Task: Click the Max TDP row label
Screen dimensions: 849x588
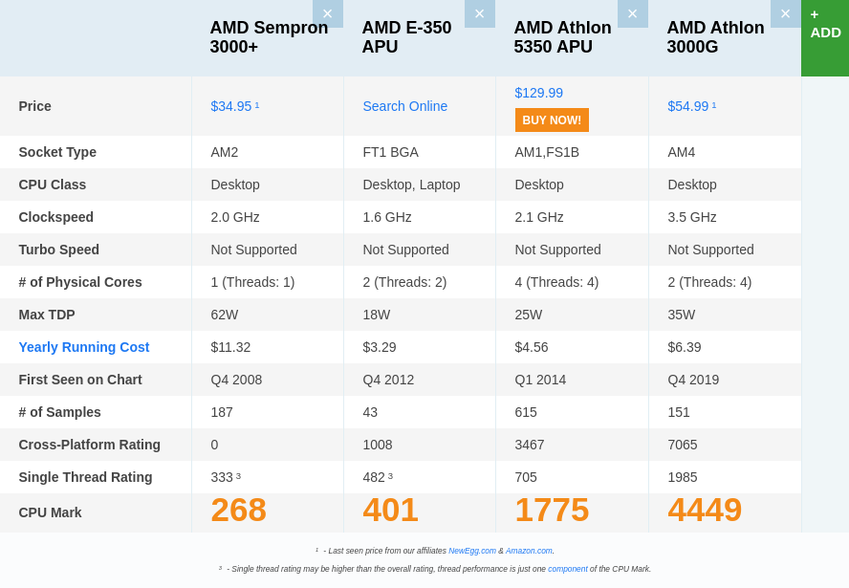Action: pyautogui.click(x=47, y=315)
